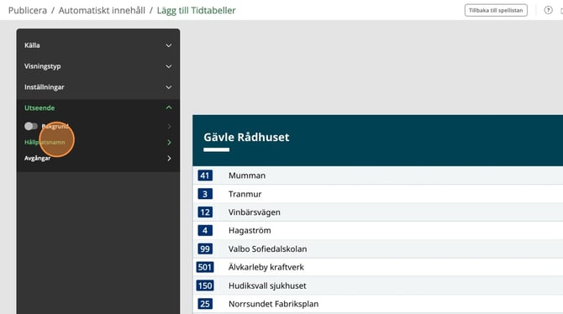This screenshot has height=314, width=563.
Task: Click the Gävle Rådhuset preview title
Action: (x=246, y=137)
